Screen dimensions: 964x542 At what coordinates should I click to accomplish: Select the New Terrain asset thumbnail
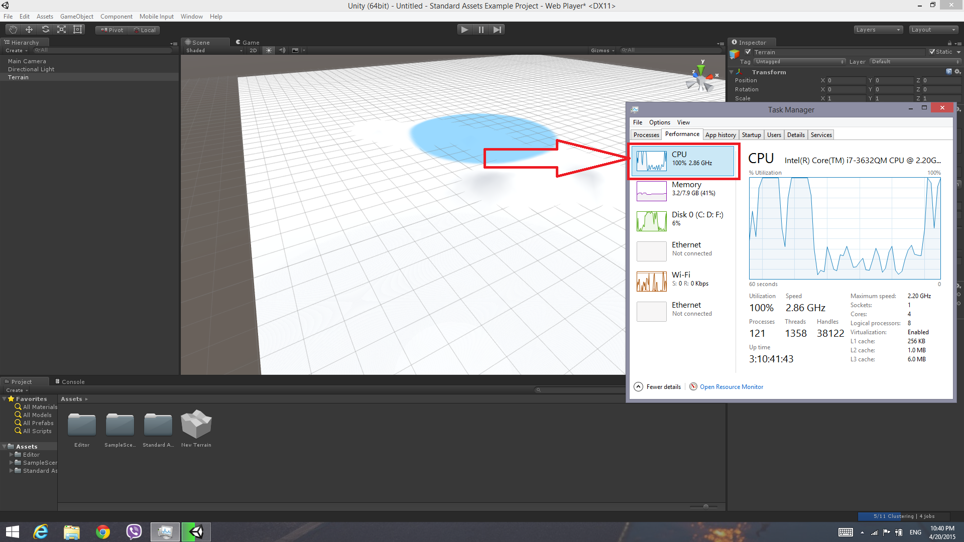pos(196,424)
